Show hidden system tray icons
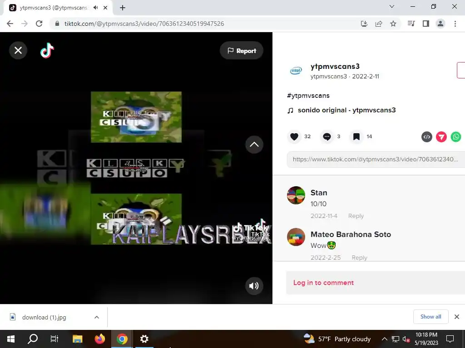Viewport: 465px width, 348px height. [x=384, y=339]
